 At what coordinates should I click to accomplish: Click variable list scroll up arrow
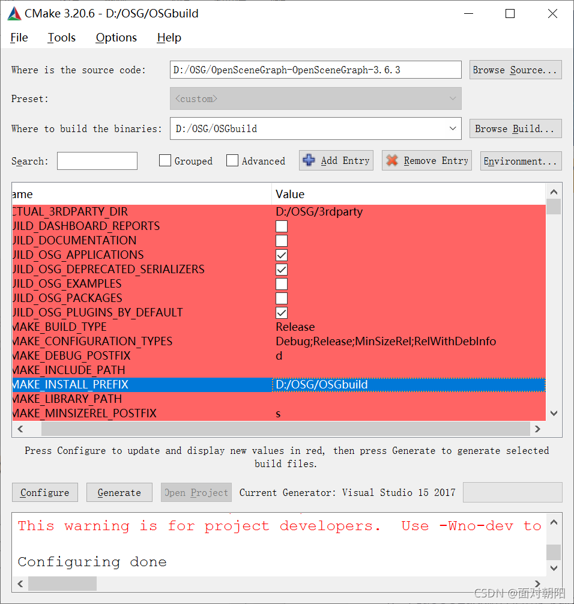point(554,192)
